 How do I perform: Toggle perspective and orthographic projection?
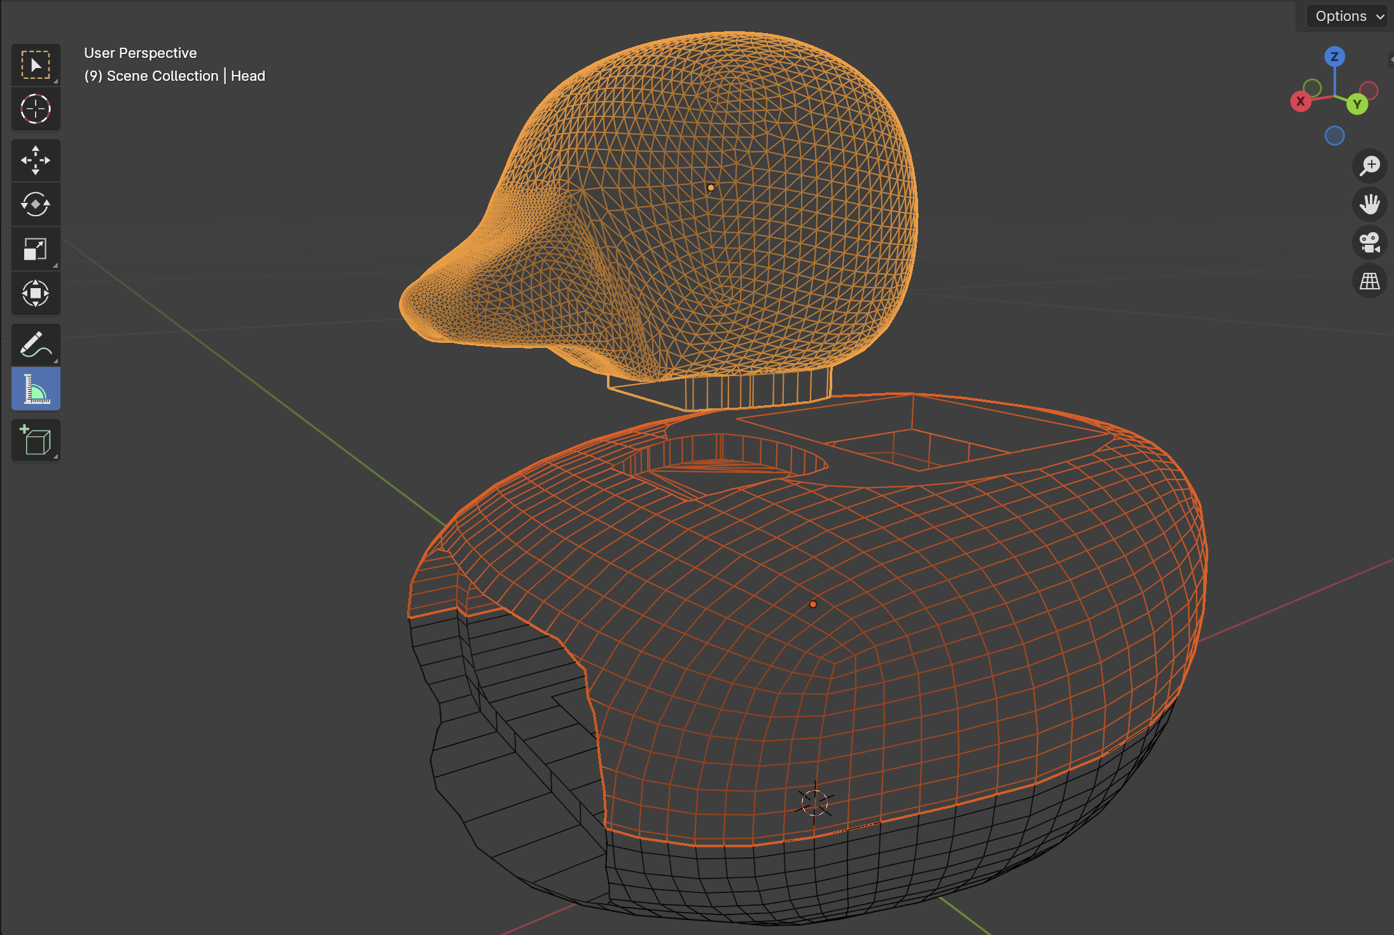pyautogui.click(x=1370, y=280)
